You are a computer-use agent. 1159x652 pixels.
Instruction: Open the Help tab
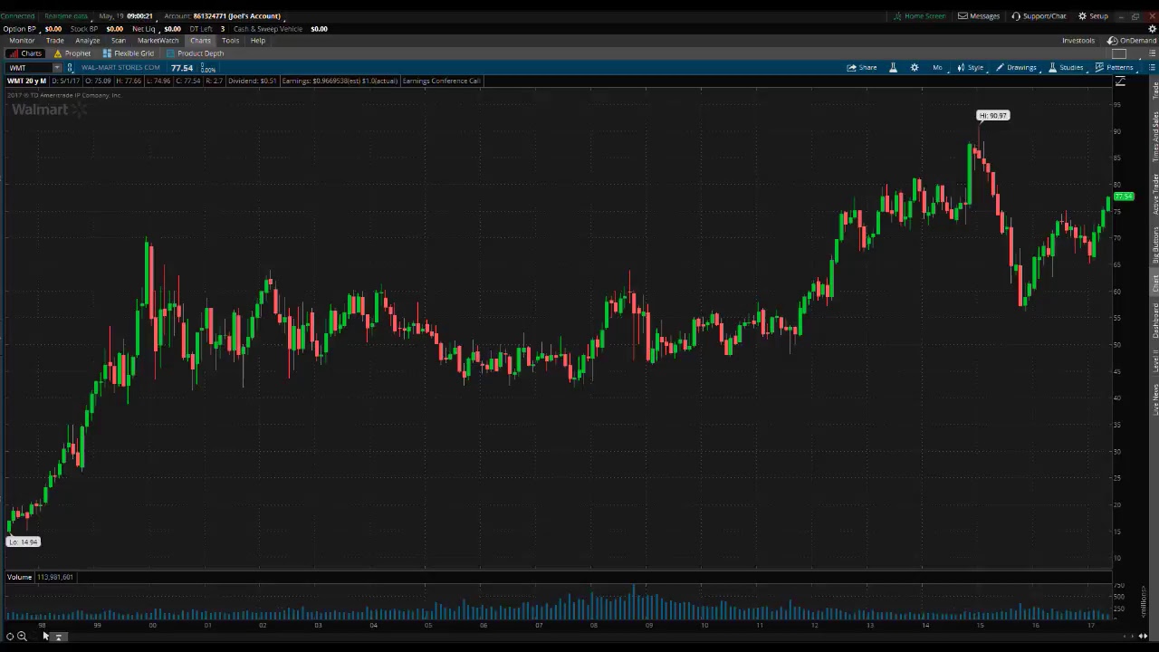(258, 41)
